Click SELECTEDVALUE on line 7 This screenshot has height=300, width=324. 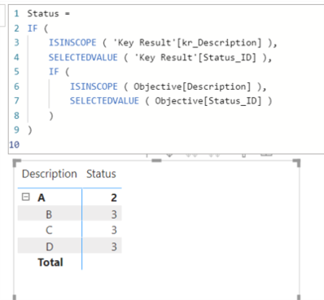click(104, 101)
